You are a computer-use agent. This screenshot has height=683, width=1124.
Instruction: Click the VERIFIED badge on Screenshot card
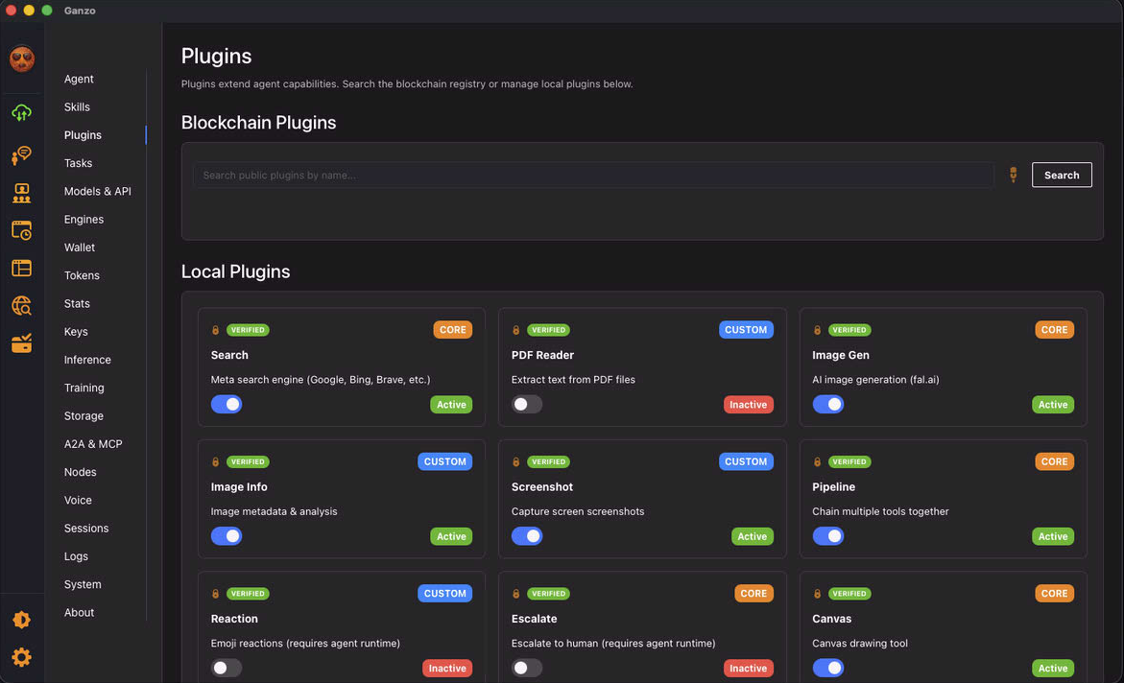548,462
